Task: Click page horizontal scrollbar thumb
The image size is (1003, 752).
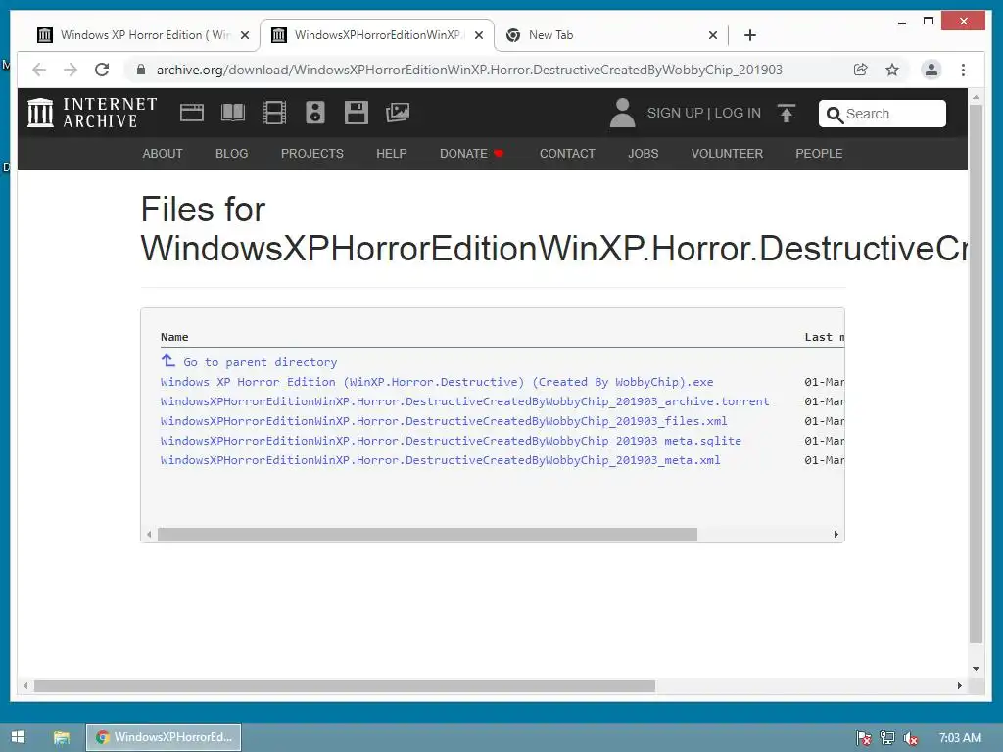Action: coord(345,685)
